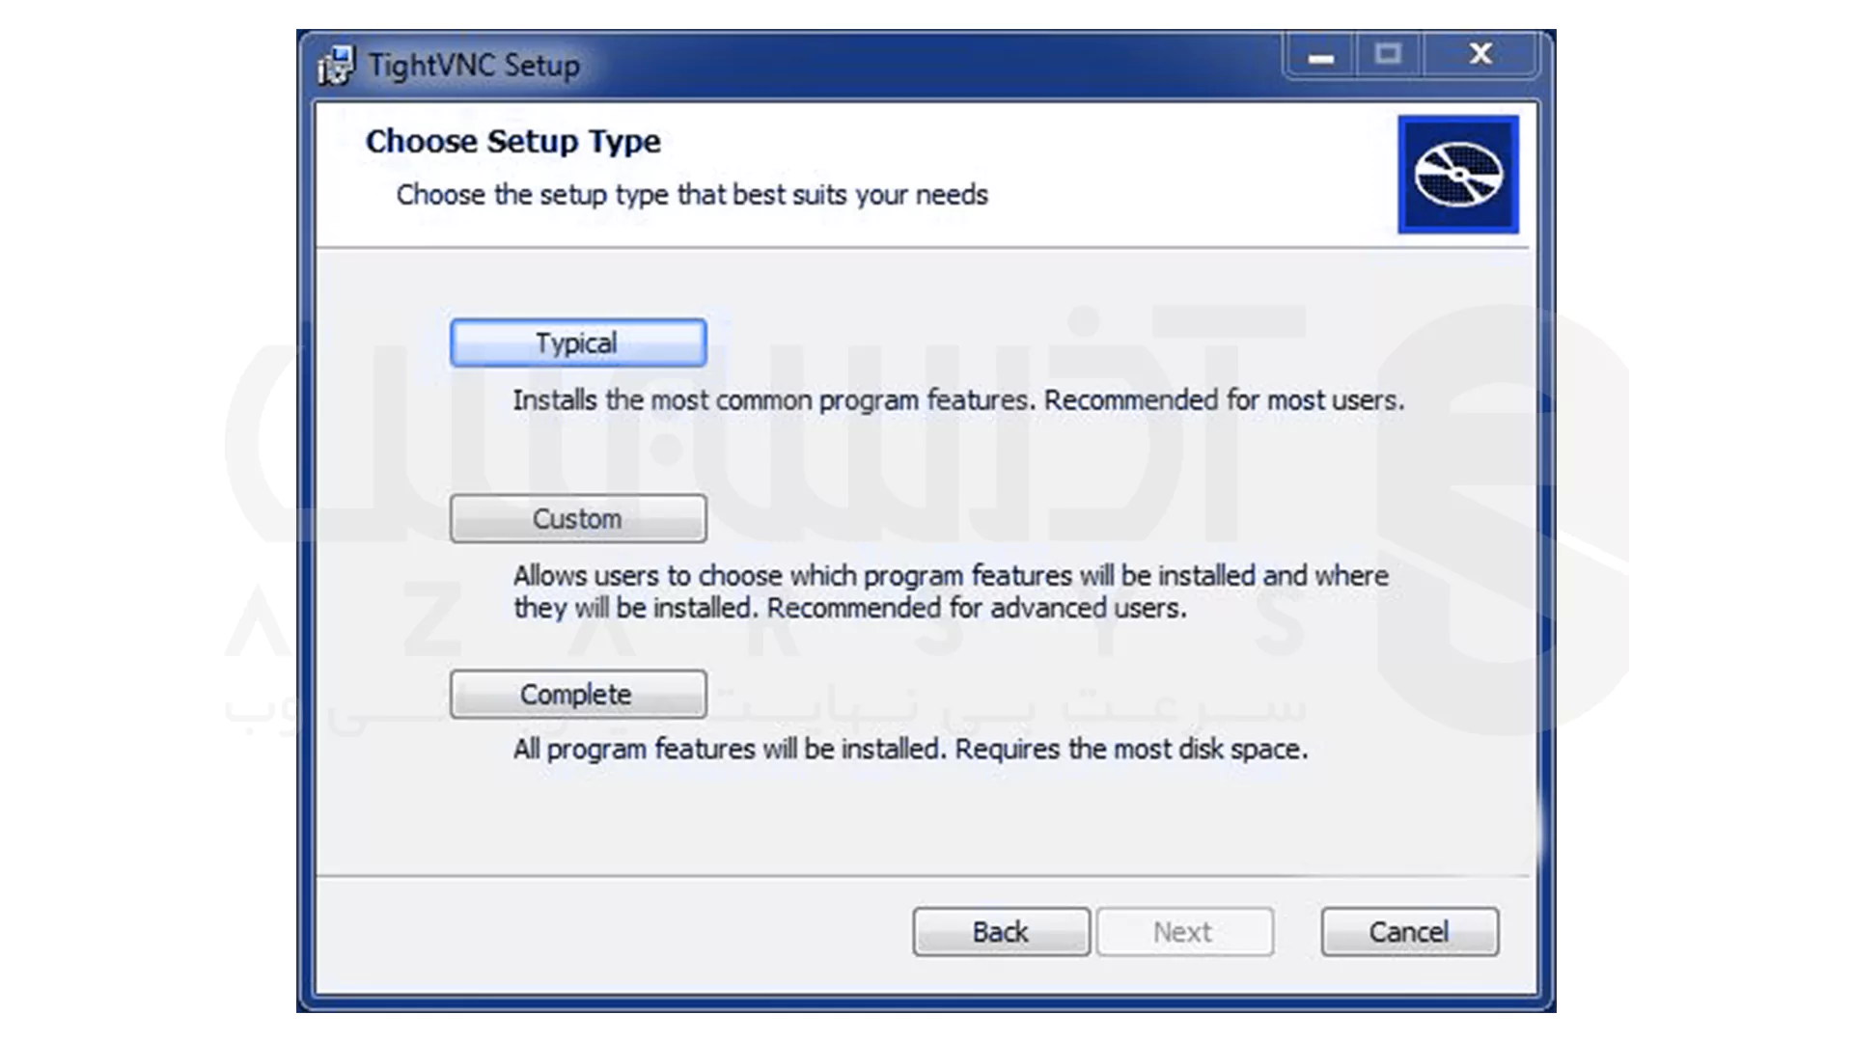Minimize the TightVNC Setup window
The height and width of the screenshot is (1042, 1853).
(x=1320, y=56)
